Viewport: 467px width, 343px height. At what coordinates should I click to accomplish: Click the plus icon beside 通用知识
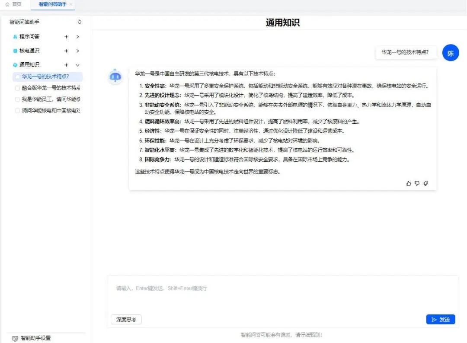point(66,65)
